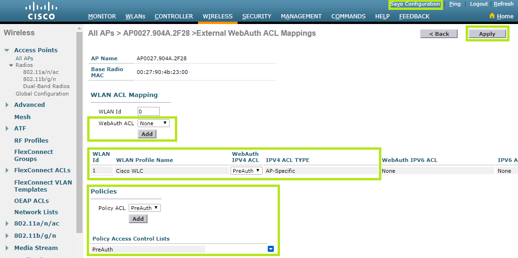Collapse the Radios subtree
518x258 pixels.
[x=11, y=65]
